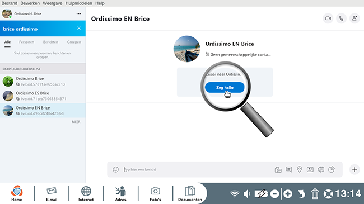Select contact Ordissimo ES Brice

(43, 96)
